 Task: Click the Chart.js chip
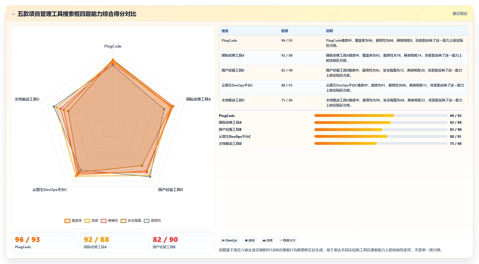point(229,240)
